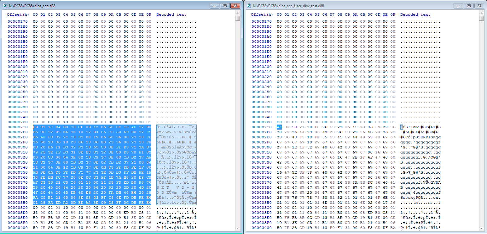Click the 00 column header in right window
This screenshot has width=487, height=234.
click(279, 14)
